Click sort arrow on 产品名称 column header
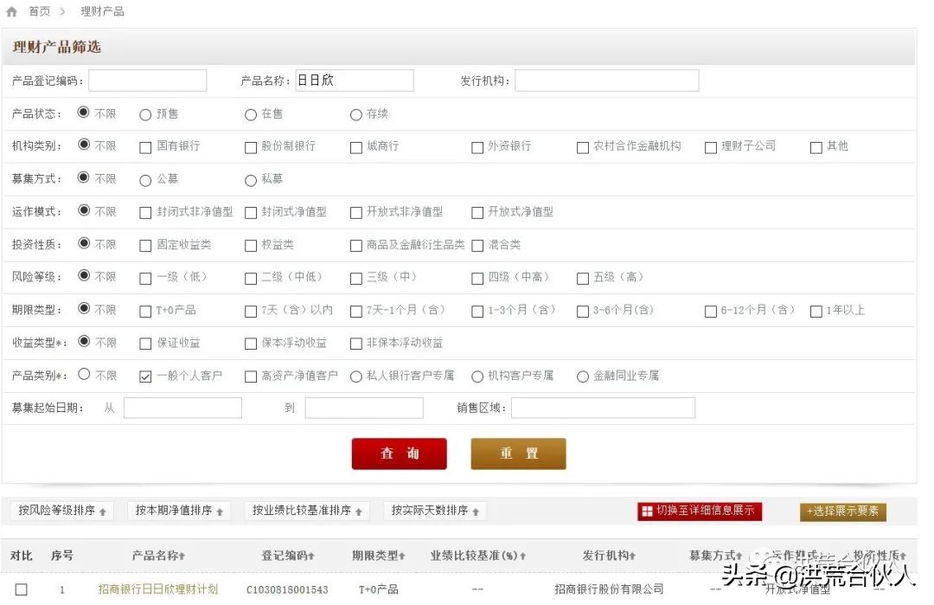The width and height of the screenshot is (934, 605). [181, 556]
